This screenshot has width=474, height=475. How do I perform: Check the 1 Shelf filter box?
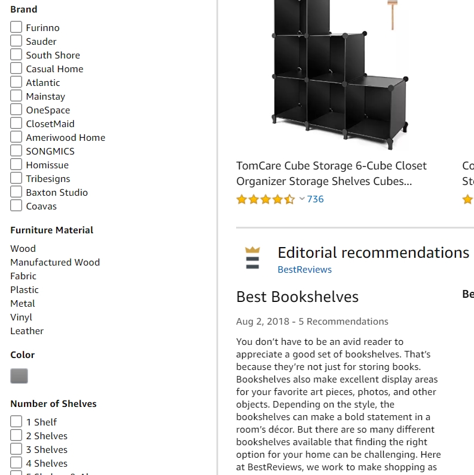[x=16, y=422]
